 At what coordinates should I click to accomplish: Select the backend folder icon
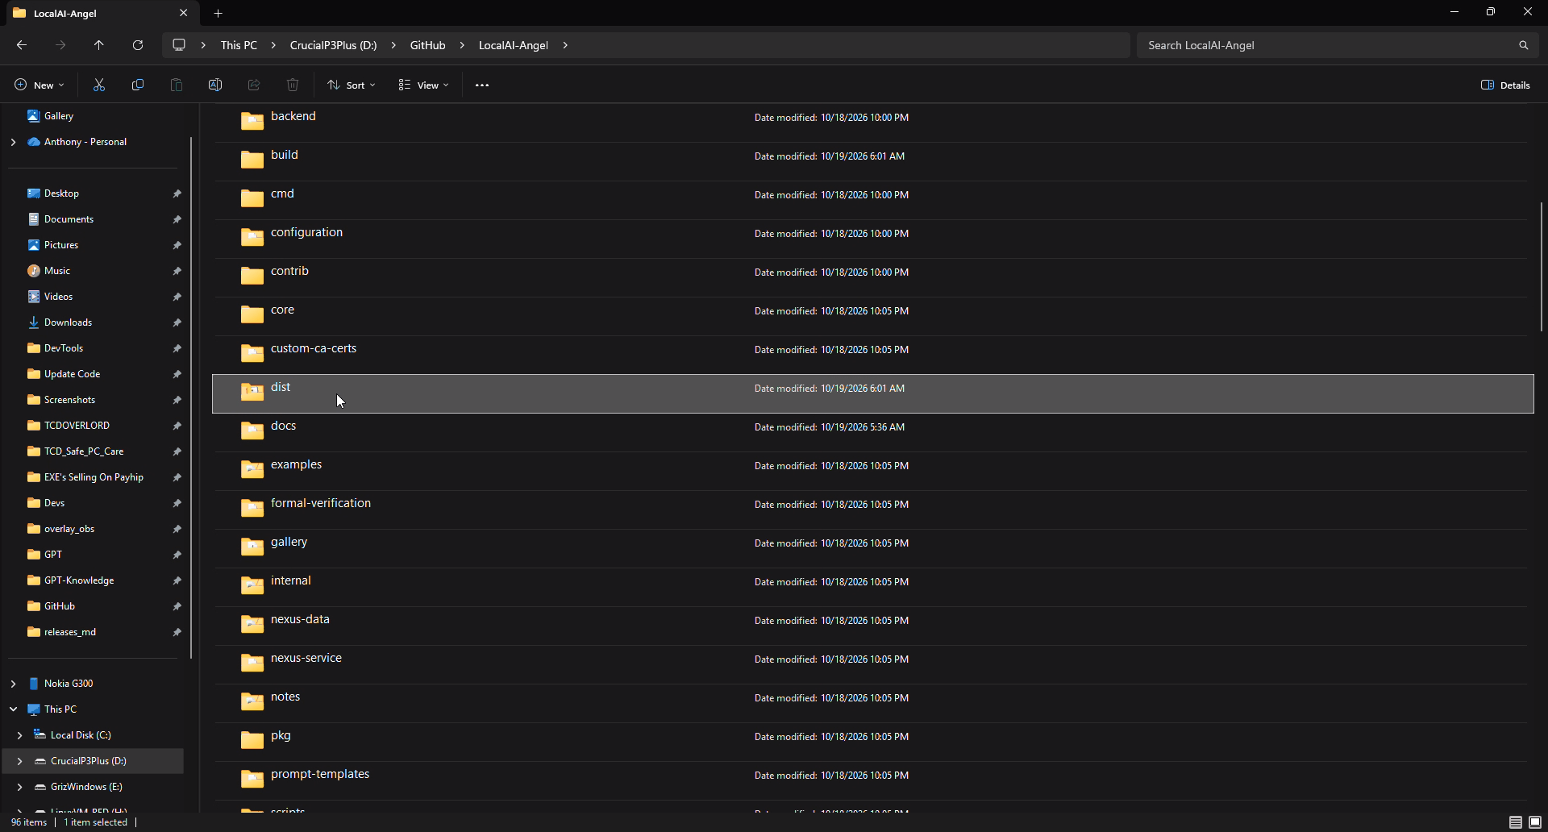[x=252, y=121]
